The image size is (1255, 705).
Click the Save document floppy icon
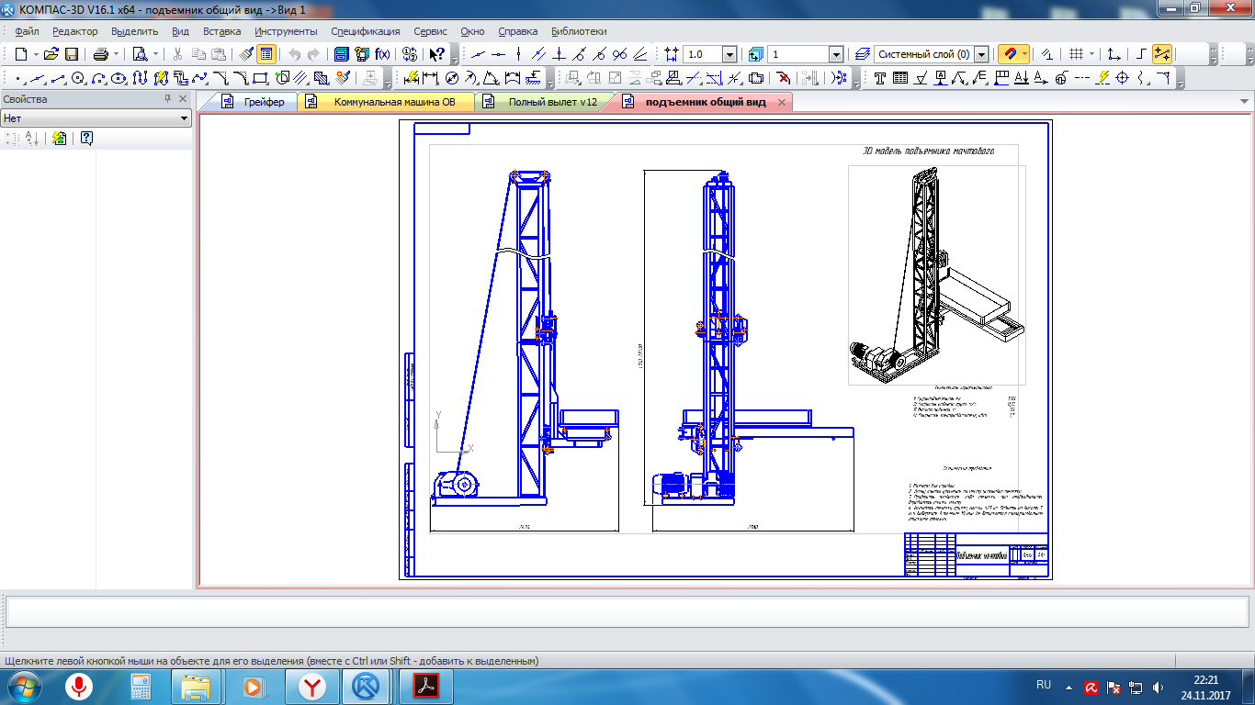click(x=72, y=54)
